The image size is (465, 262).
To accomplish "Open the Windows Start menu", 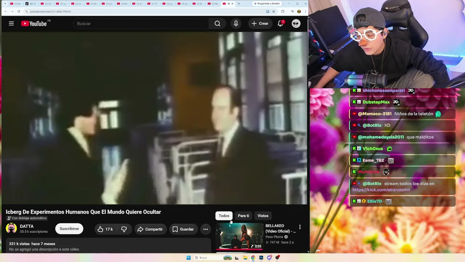I will 189,258.
